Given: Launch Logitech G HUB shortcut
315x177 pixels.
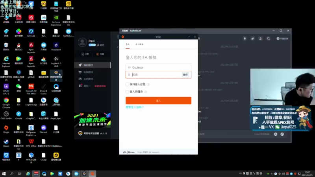Looking at the screenshot, I should pyautogui.click(x=56, y=62).
